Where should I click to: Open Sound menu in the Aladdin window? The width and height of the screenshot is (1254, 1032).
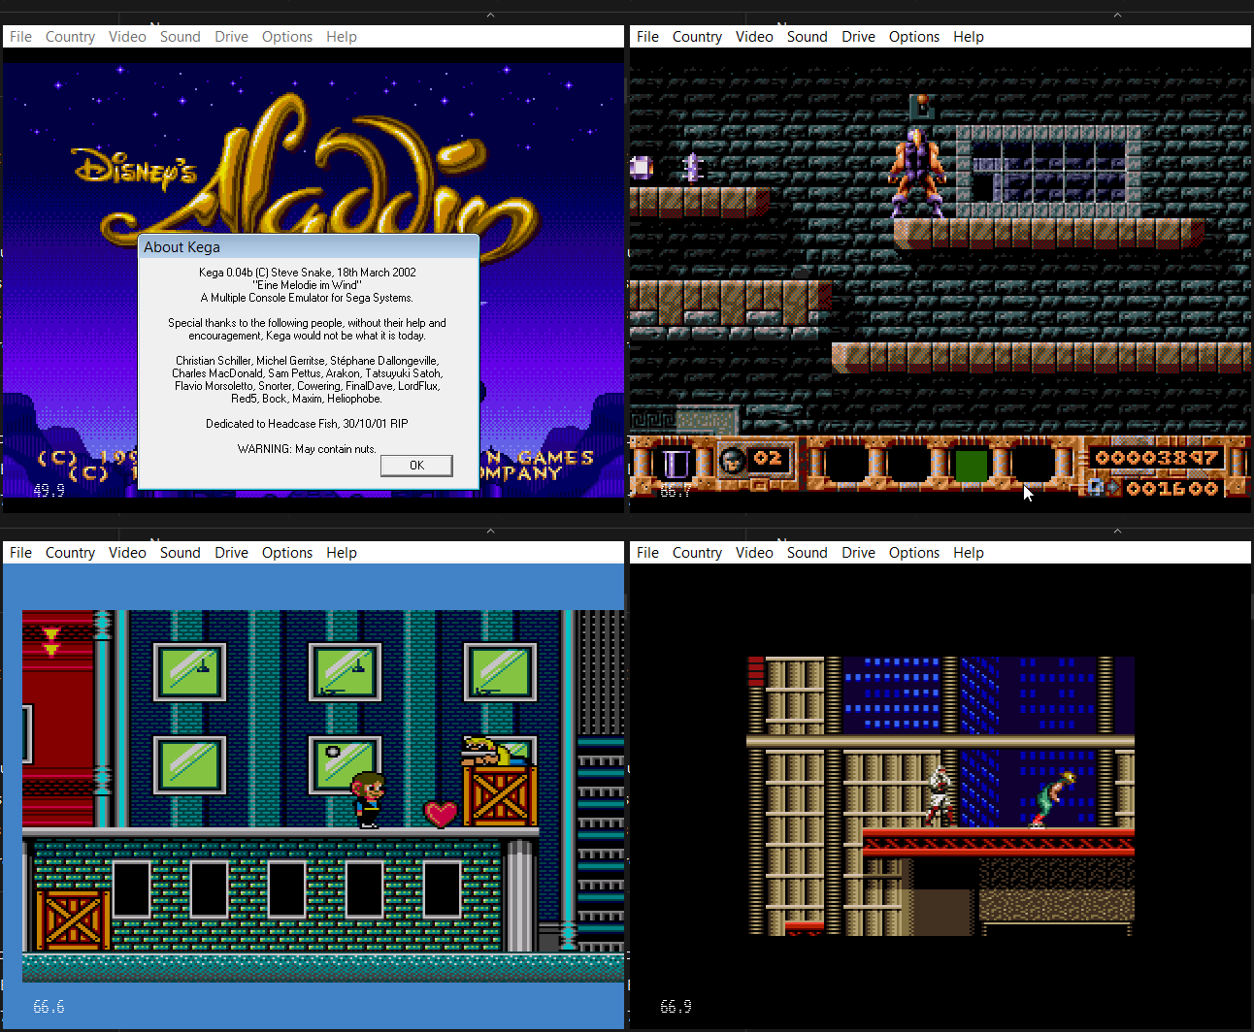(181, 37)
